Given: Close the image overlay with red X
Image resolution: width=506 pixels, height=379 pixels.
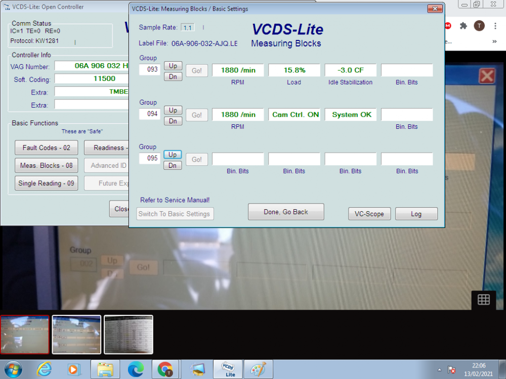Looking at the screenshot, I should click(487, 76).
